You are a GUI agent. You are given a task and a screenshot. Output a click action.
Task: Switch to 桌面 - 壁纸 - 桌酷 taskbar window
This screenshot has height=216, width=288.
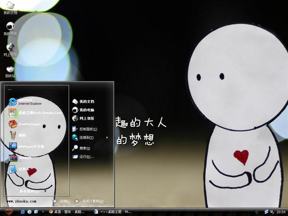click(x=67, y=212)
